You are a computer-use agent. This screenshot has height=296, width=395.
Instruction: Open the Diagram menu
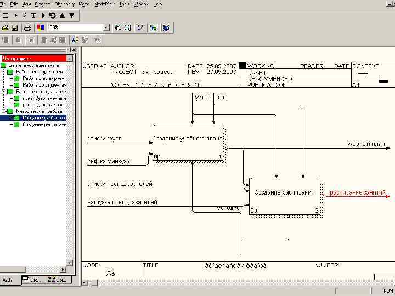pyautogui.click(x=43, y=4)
